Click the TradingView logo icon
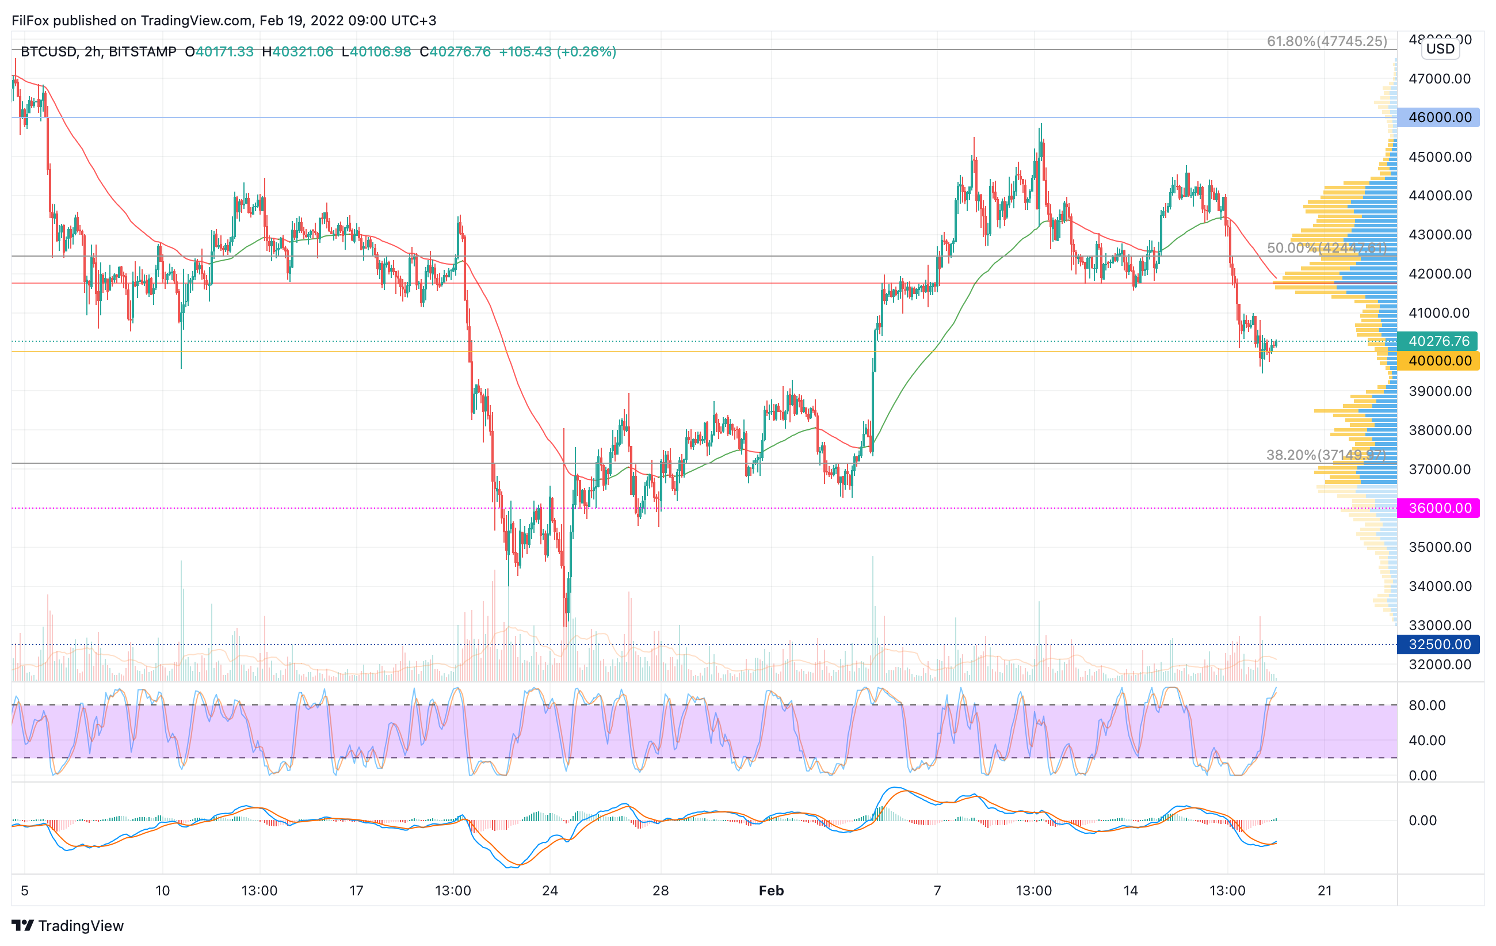 22,925
